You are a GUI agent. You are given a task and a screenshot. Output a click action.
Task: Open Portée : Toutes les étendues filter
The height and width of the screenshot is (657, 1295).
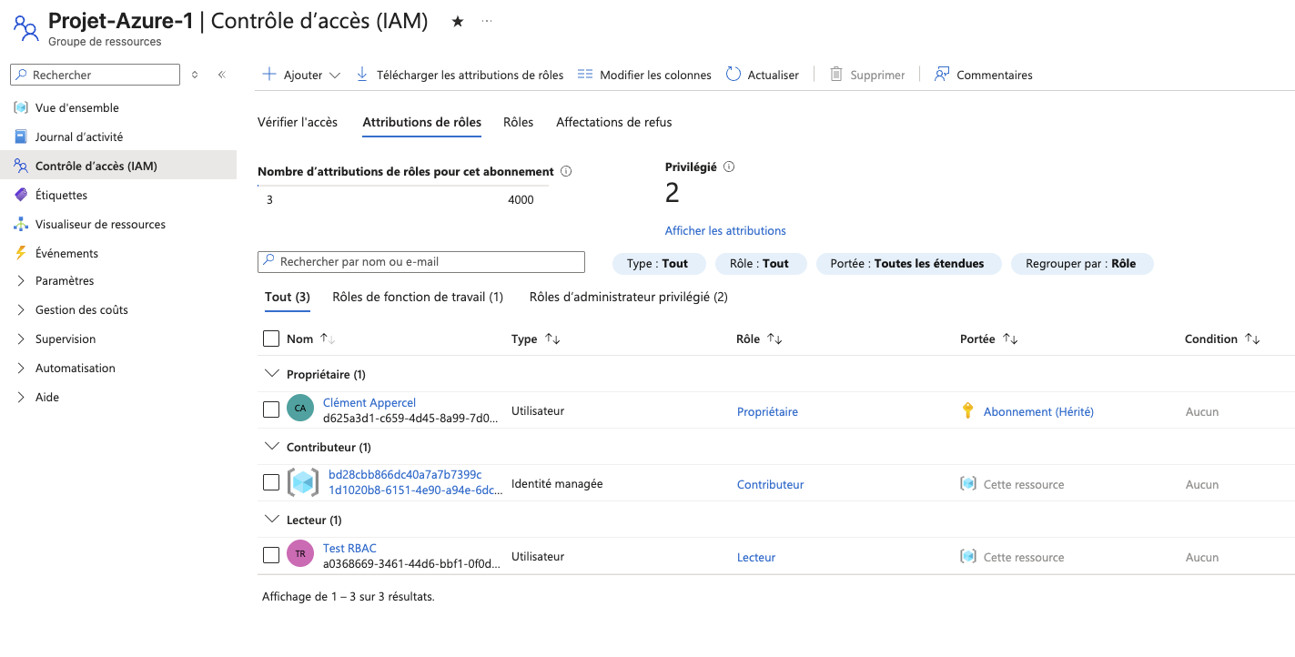[x=907, y=263]
